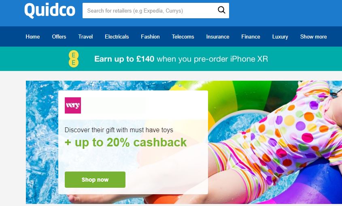Click the magnifying glass search icon

click(x=221, y=10)
